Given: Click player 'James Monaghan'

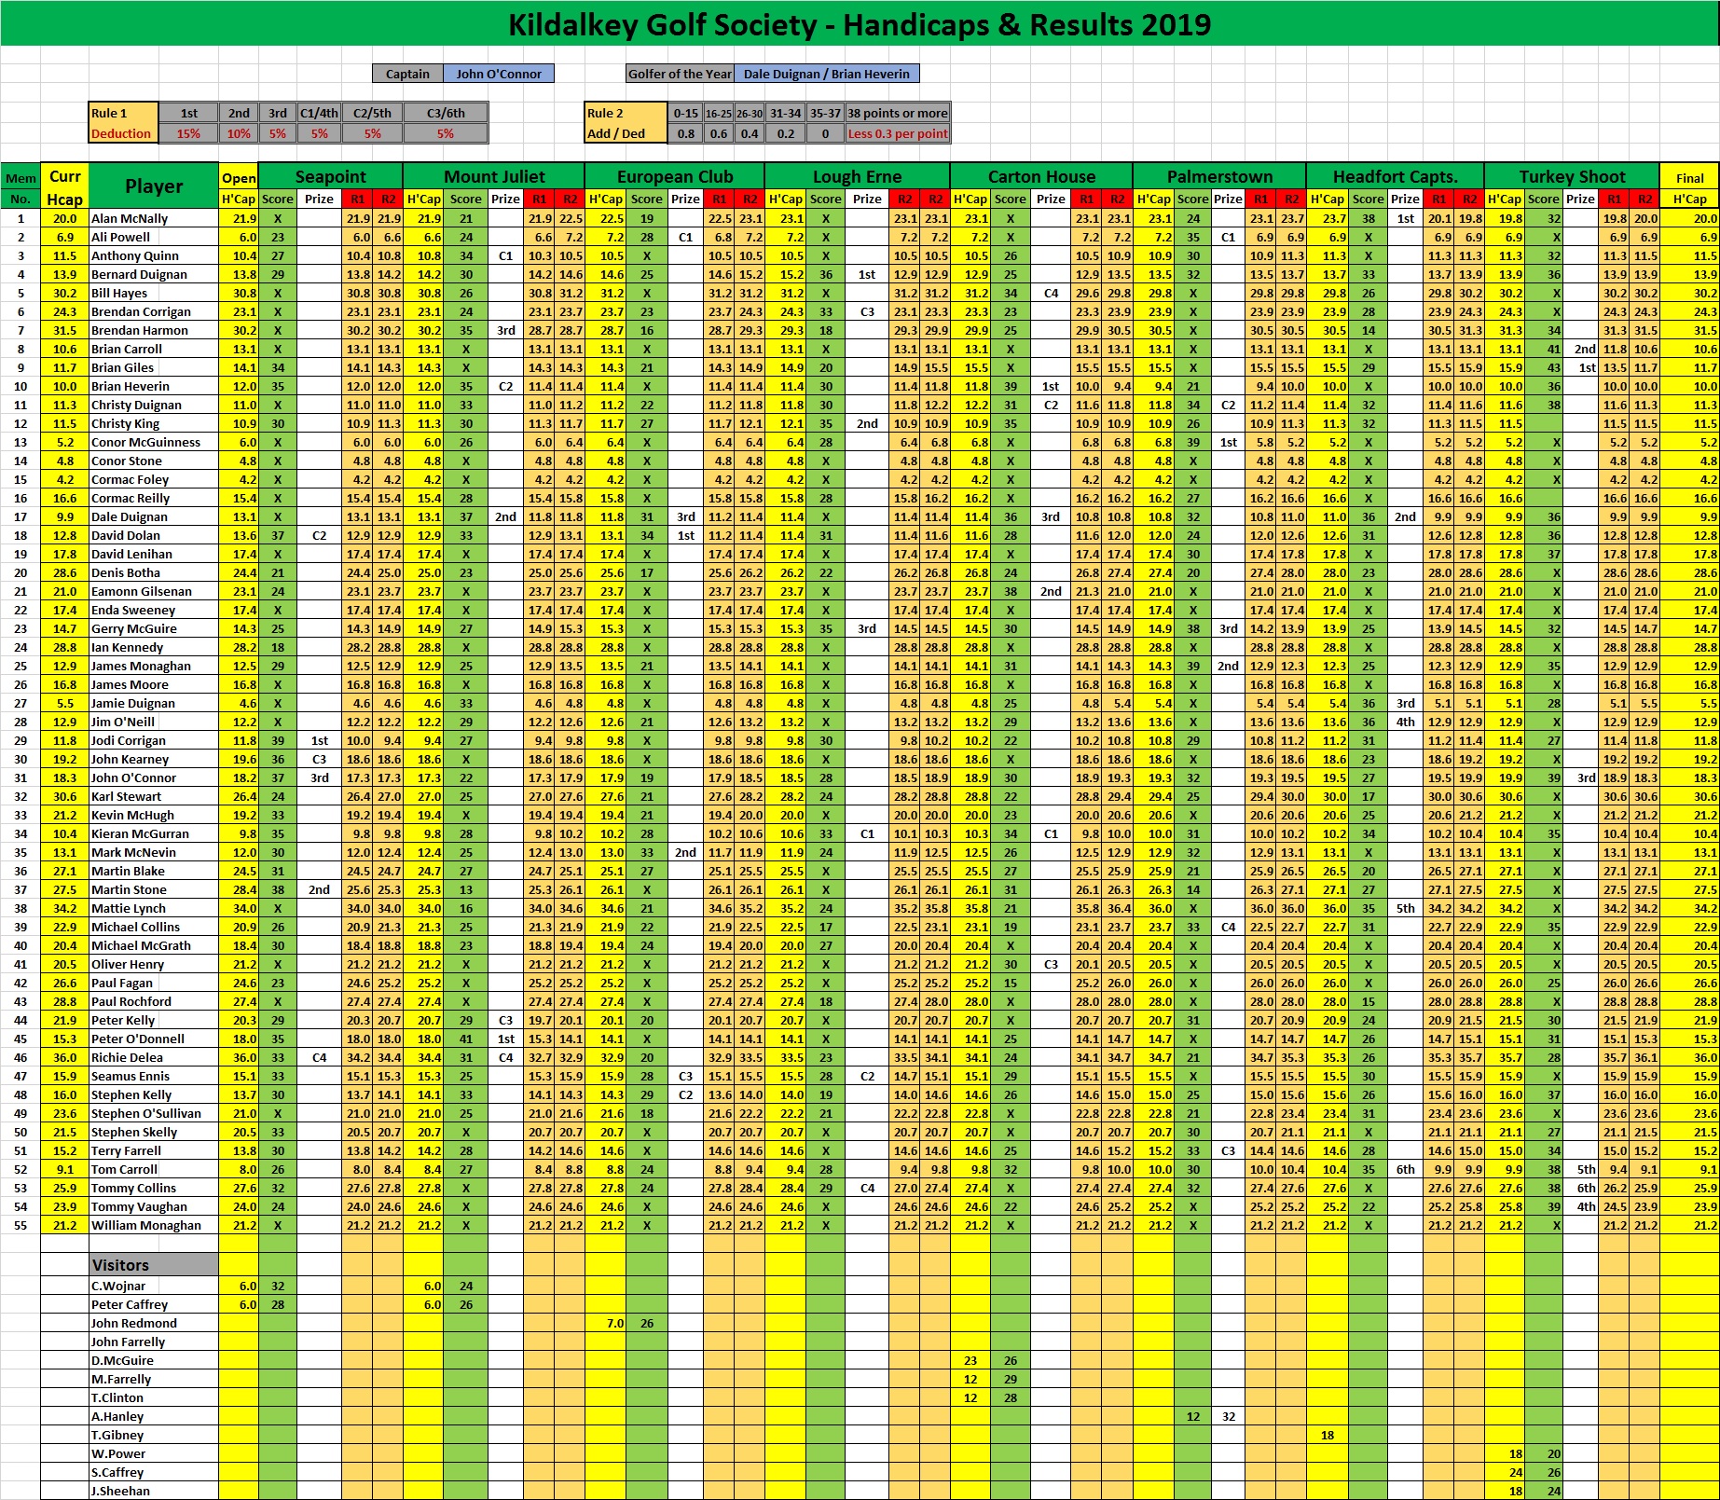Looking at the screenshot, I should tap(154, 666).
